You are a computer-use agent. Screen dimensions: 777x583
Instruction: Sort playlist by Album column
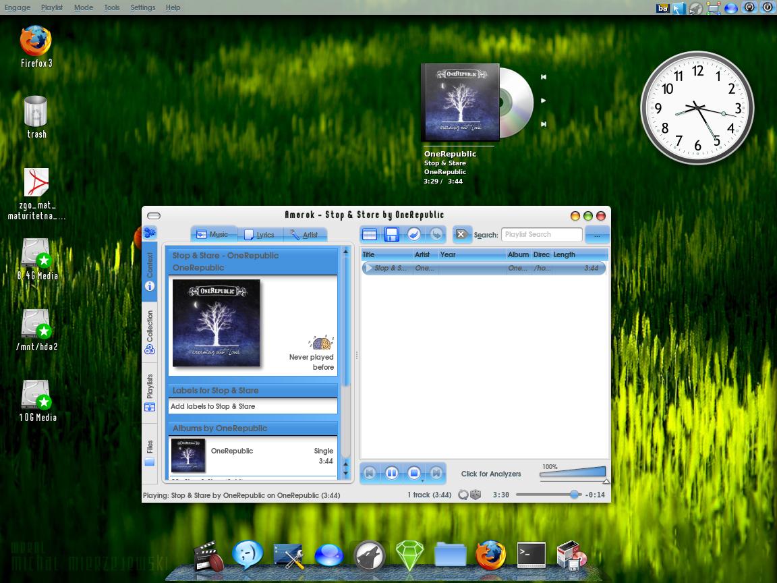point(518,254)
